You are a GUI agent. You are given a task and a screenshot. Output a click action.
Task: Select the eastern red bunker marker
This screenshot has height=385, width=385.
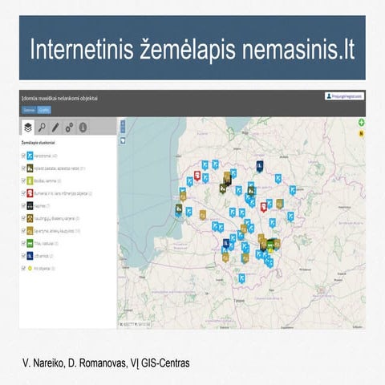point(264,207)
